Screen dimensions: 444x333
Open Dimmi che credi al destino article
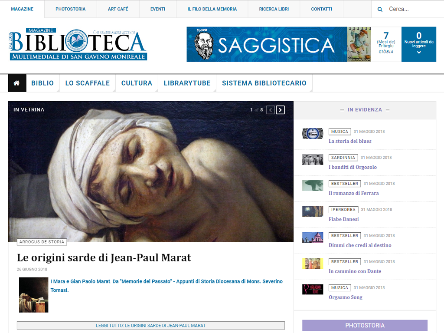click(x=360, y=245)
